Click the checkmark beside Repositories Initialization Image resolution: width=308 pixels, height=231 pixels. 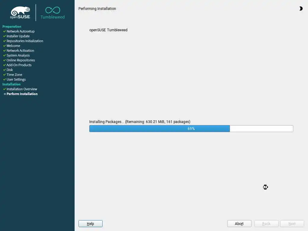click(4, 41)
